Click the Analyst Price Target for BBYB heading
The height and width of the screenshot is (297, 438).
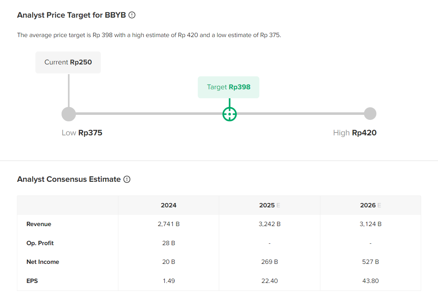coord(71,15)
